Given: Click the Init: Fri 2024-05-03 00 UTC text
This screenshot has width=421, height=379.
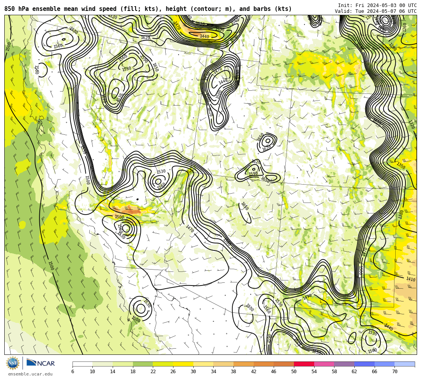Looking at the screenshot, I should (377, 5).
